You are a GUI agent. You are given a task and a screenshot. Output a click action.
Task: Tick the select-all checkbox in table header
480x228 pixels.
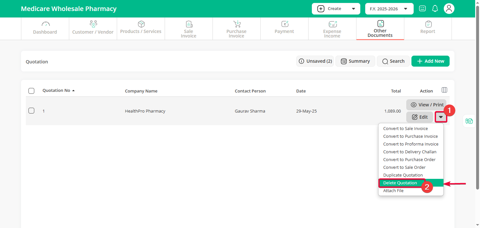pos(31,91)
